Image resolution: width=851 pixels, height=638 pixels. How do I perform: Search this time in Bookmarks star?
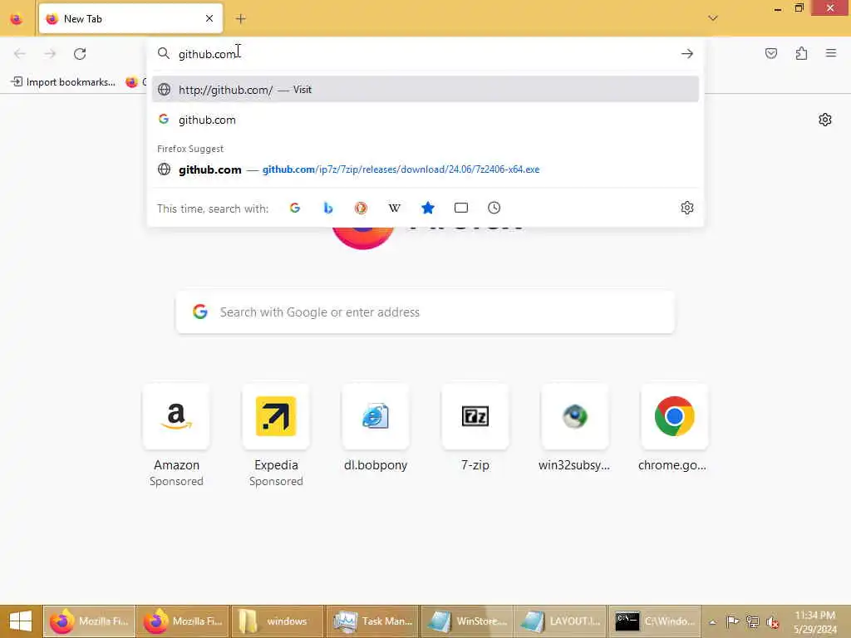point(428,208)
